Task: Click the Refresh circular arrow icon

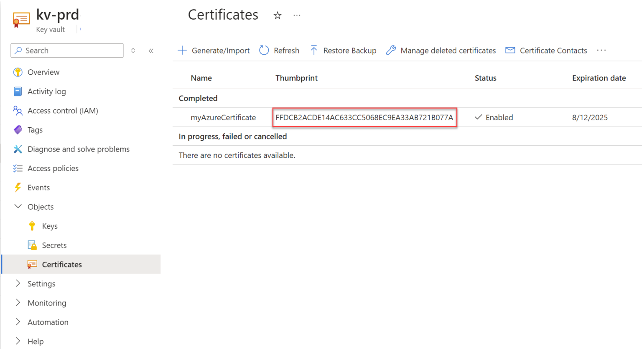Action: 264,51
